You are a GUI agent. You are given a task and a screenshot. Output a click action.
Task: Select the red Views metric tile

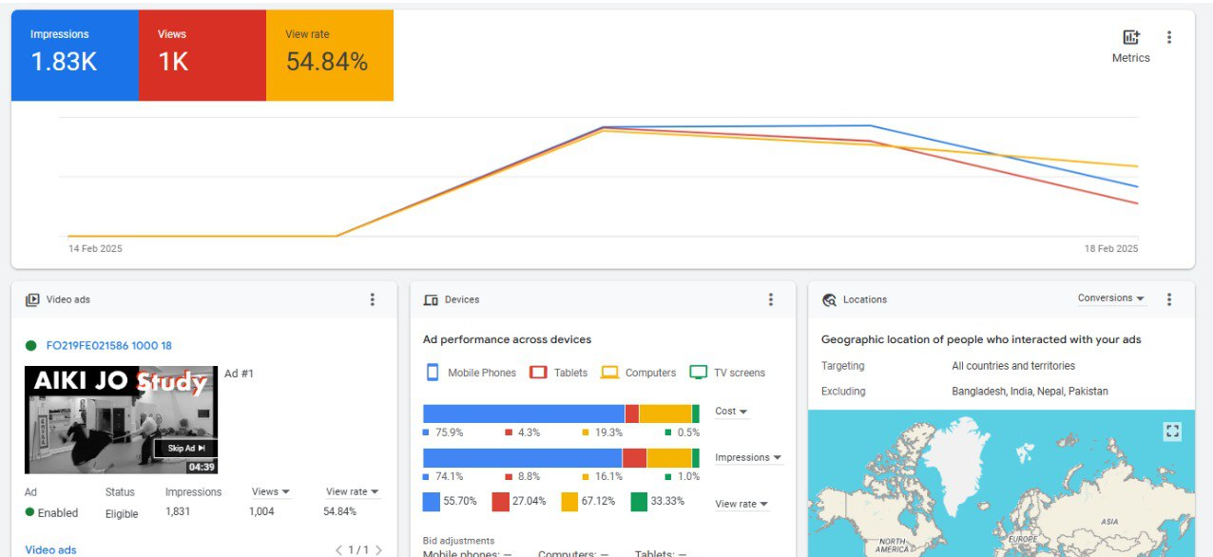[202, 55]
